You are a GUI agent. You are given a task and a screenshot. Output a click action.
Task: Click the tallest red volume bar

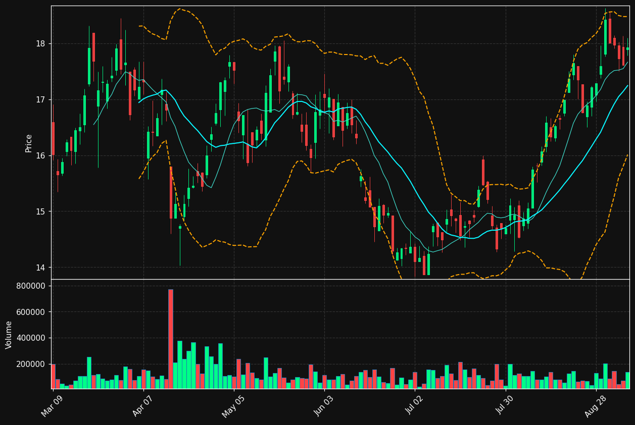click(x=171, y=339)
